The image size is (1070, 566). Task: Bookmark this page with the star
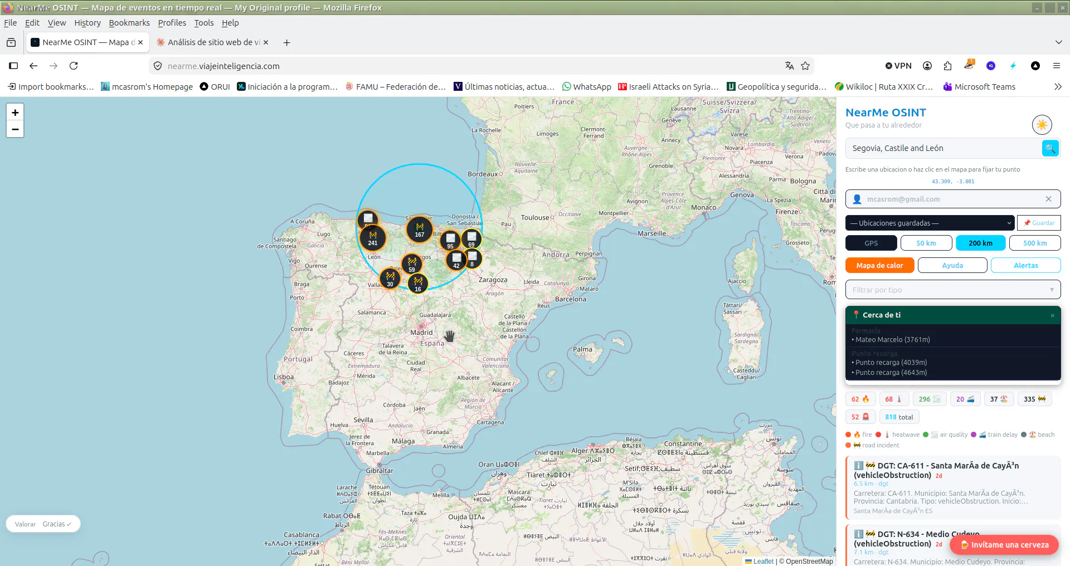pos(805,66)
